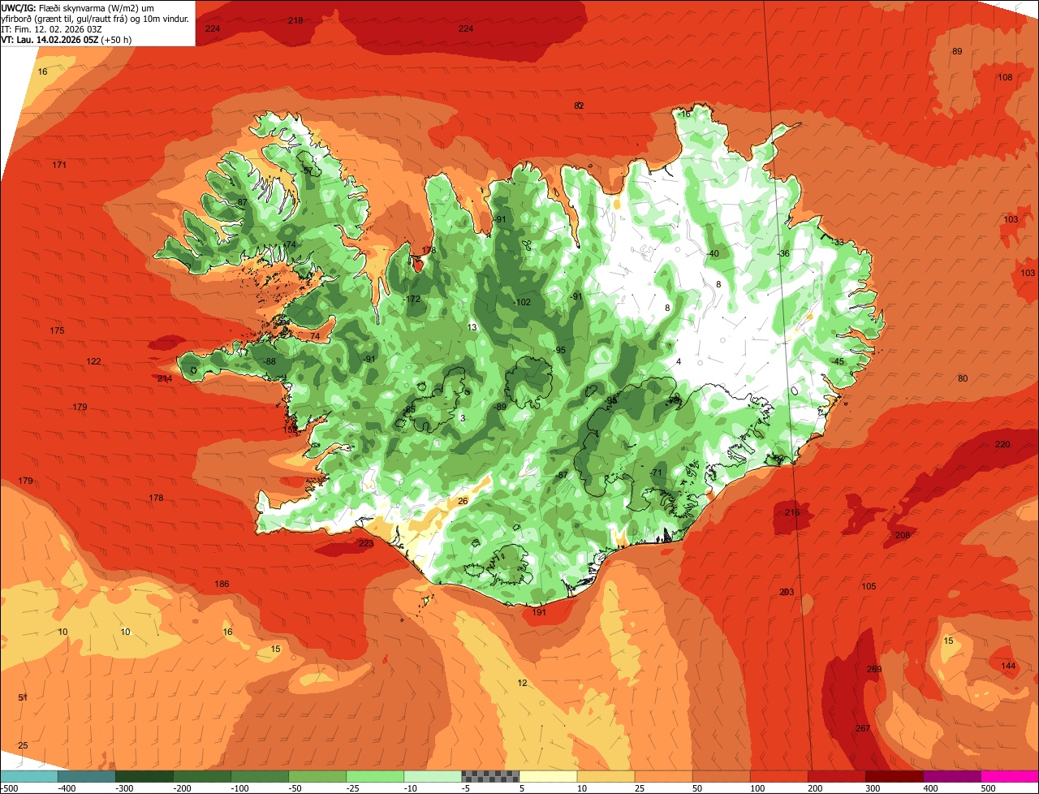Click the map value "267"
The height and width of the screenshot is (794, 1039).
(863, 728)
